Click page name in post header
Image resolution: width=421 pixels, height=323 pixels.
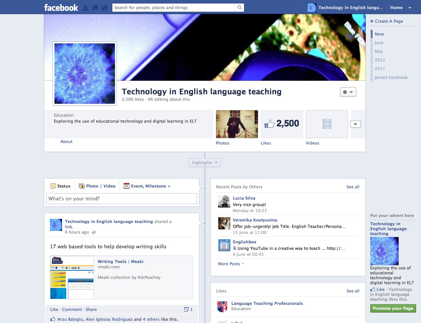coord(109,221)
